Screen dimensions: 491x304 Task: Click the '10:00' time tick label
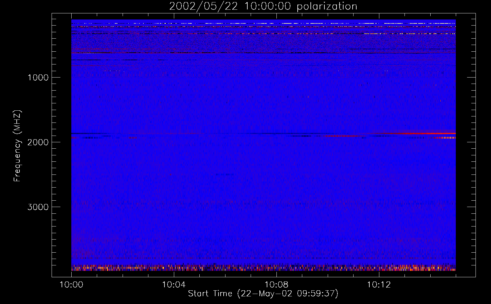tap(71, 285)
